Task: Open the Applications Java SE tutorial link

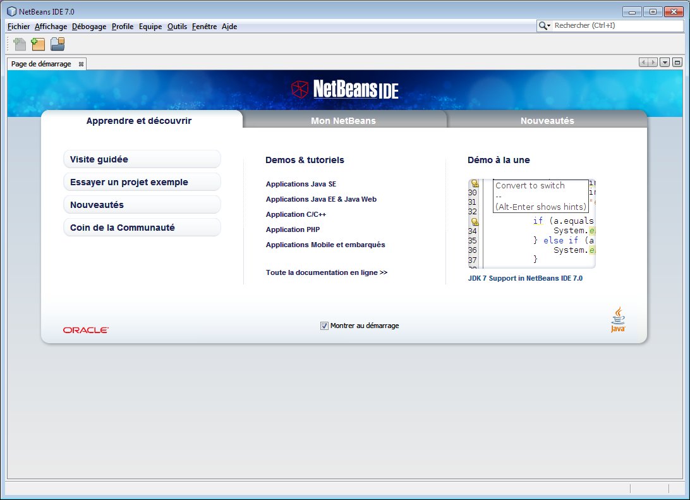Action: (301, 184)
